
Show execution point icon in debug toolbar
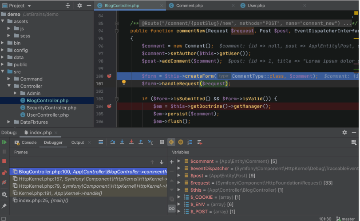101,142
